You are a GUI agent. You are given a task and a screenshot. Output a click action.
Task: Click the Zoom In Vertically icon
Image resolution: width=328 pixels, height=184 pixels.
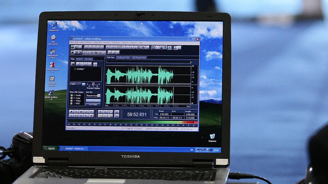tap(117, 112)
